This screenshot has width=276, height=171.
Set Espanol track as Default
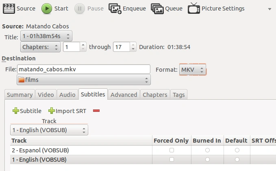(237, 150)
